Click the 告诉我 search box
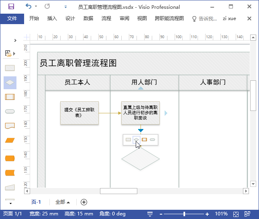The image size is (259, 219). coord(204,18)
